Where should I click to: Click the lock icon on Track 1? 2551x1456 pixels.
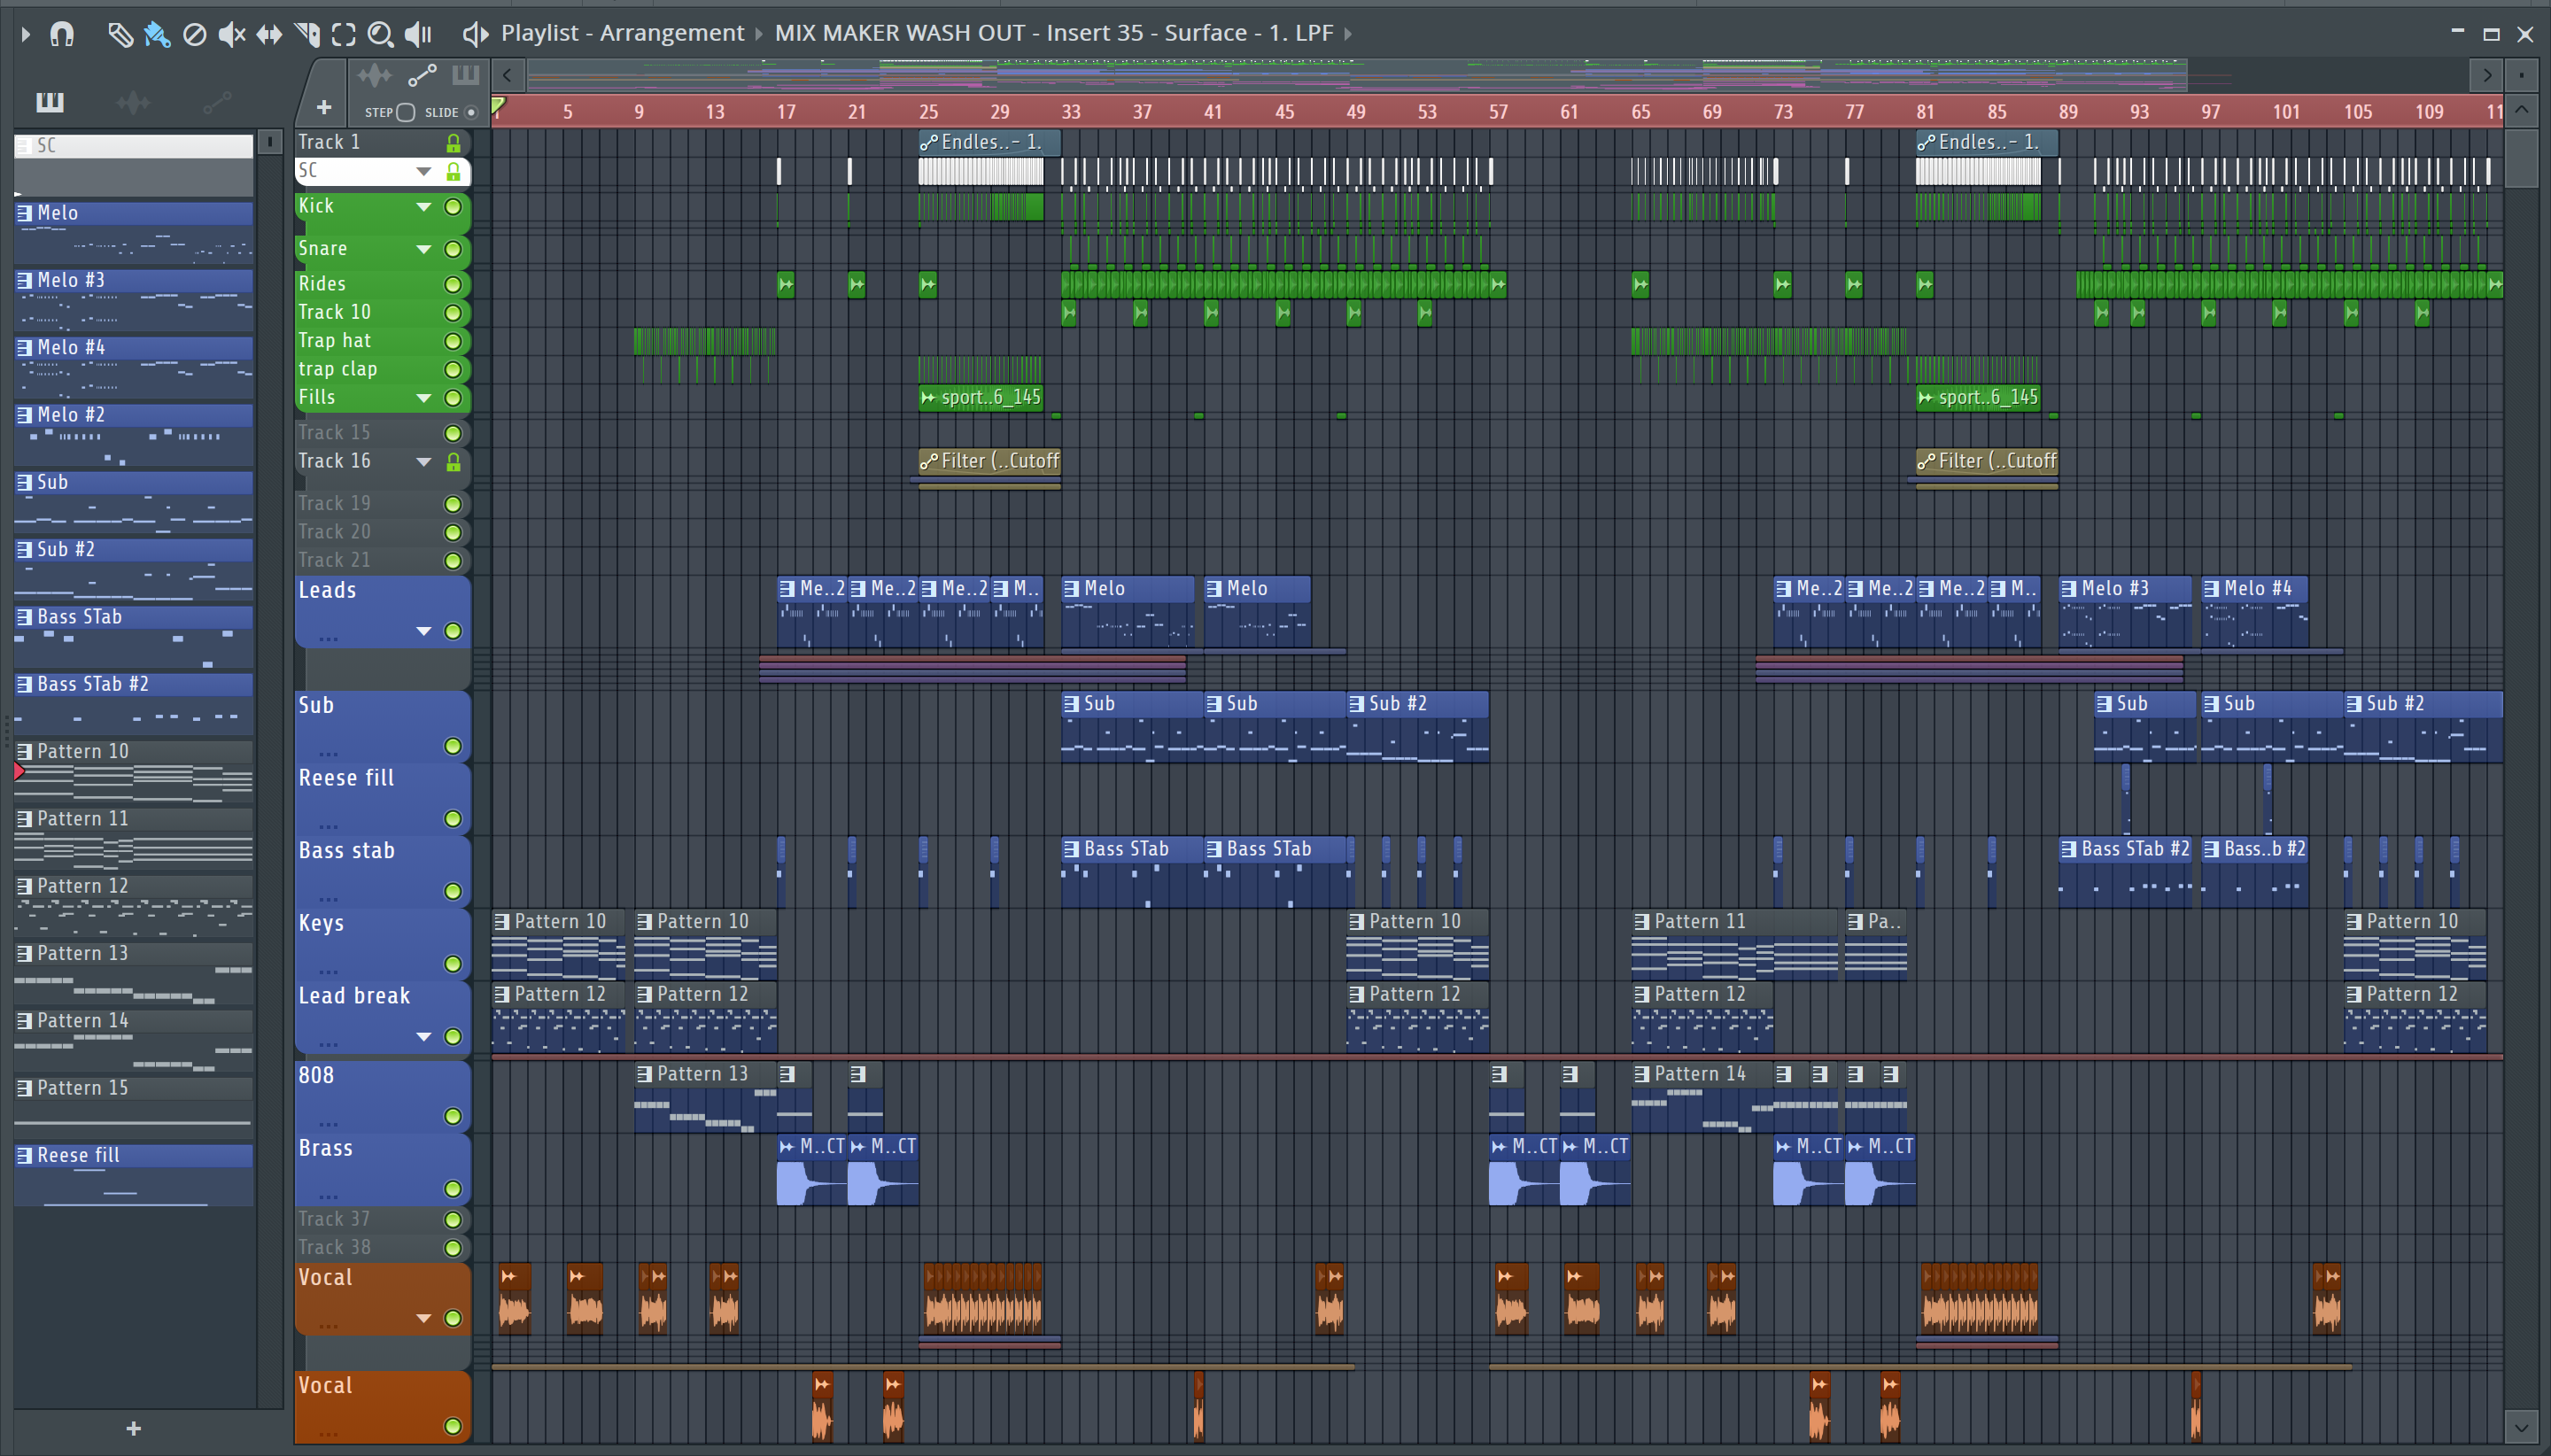[453, 143]
